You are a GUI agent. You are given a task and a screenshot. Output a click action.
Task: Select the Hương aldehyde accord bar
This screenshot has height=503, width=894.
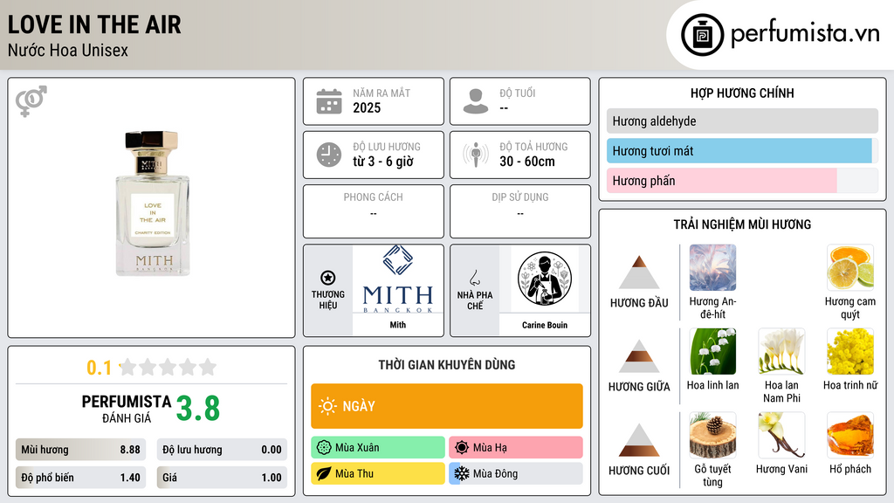pos(742,121)
